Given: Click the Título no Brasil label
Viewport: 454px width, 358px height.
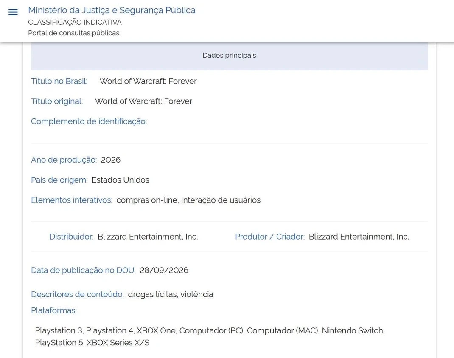Looking at the screenshot, I should pyautogui.click(x=59, y=81).
